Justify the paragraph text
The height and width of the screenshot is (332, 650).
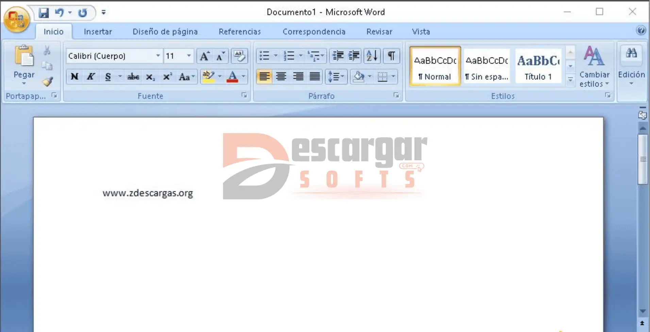tap(315, 77)
